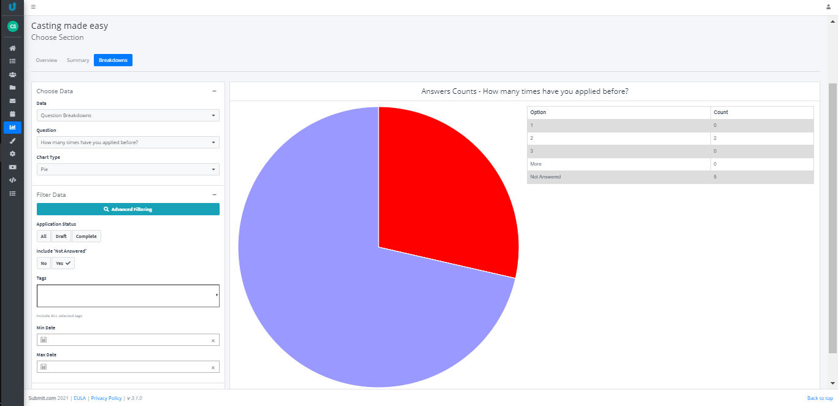This screenshot has height=406, width=838.
Task: Select the paintbrush design icon
Action: coord(12,140)
